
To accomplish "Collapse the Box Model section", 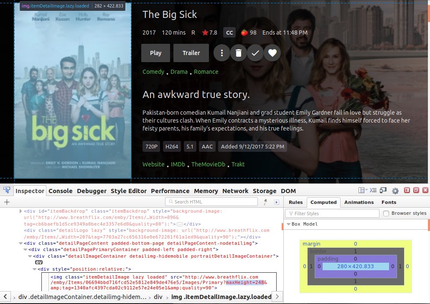I will click(x=288, y=224).
